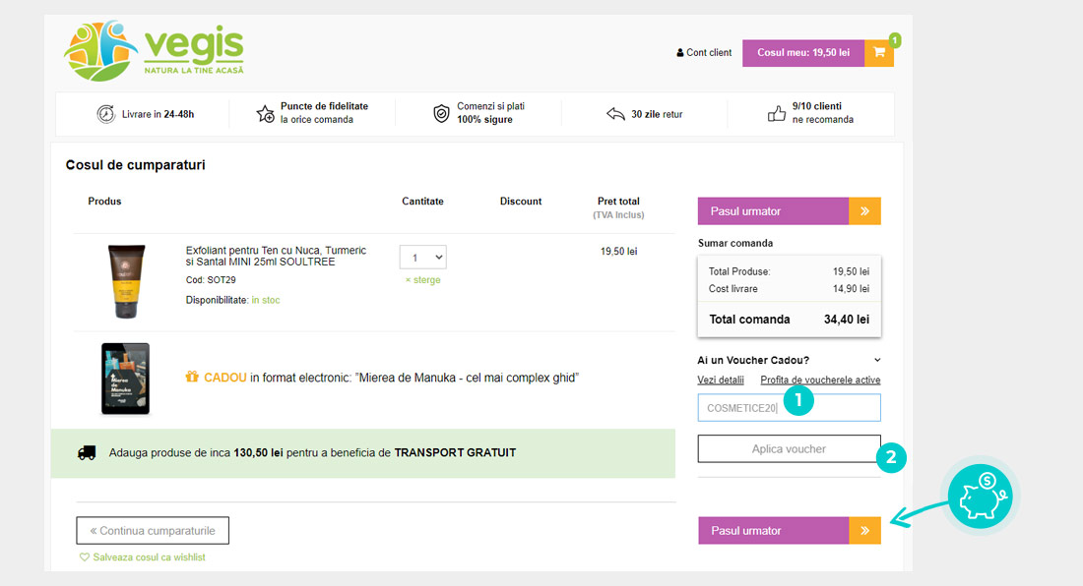Click the top Pasul urmator arrow icon
The width and height of the screenshot is (1083, 586).
tap(864, 211)
